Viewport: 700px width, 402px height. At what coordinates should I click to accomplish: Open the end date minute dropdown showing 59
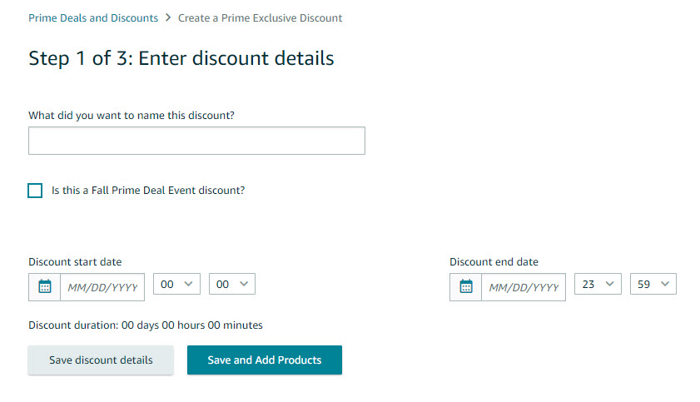[x=653, y=284]
